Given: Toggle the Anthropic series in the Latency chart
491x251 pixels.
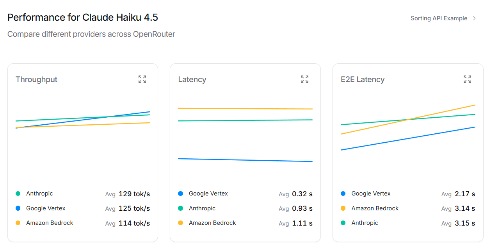Looking at the screenshot, I should pyautogui.click(x=202, y=208).
